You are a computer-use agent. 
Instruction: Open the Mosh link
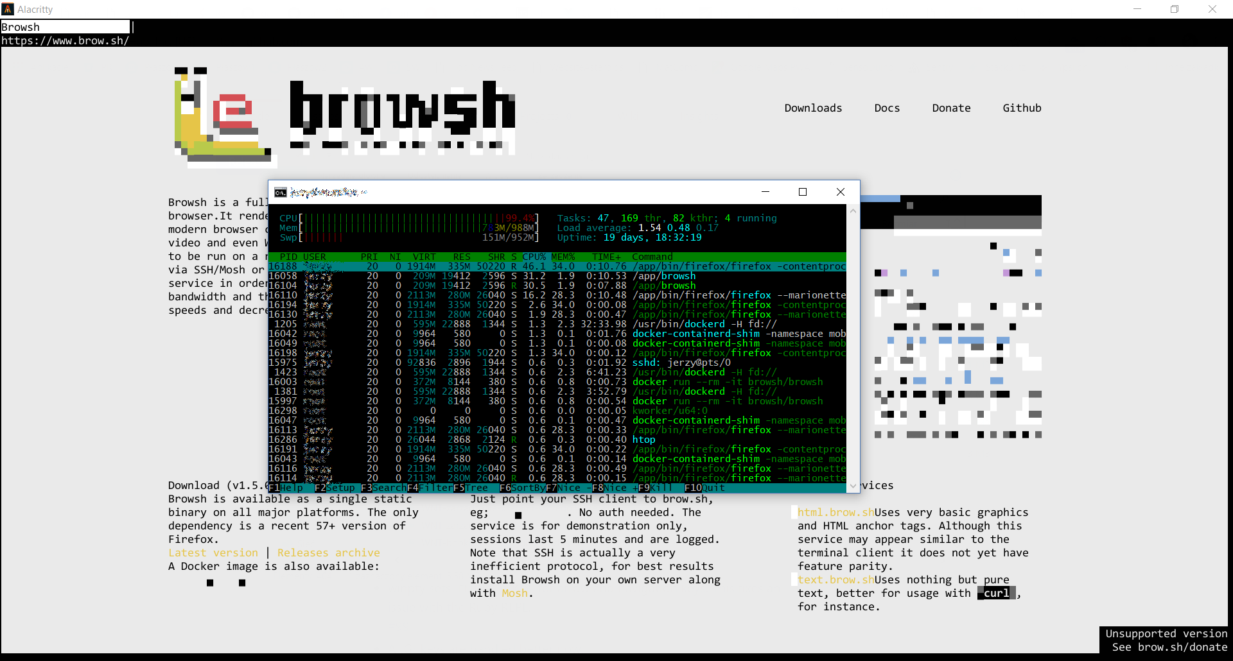[514, 593]
